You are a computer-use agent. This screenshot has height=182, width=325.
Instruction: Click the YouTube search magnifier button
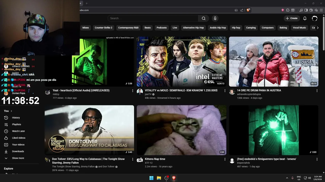204,18
